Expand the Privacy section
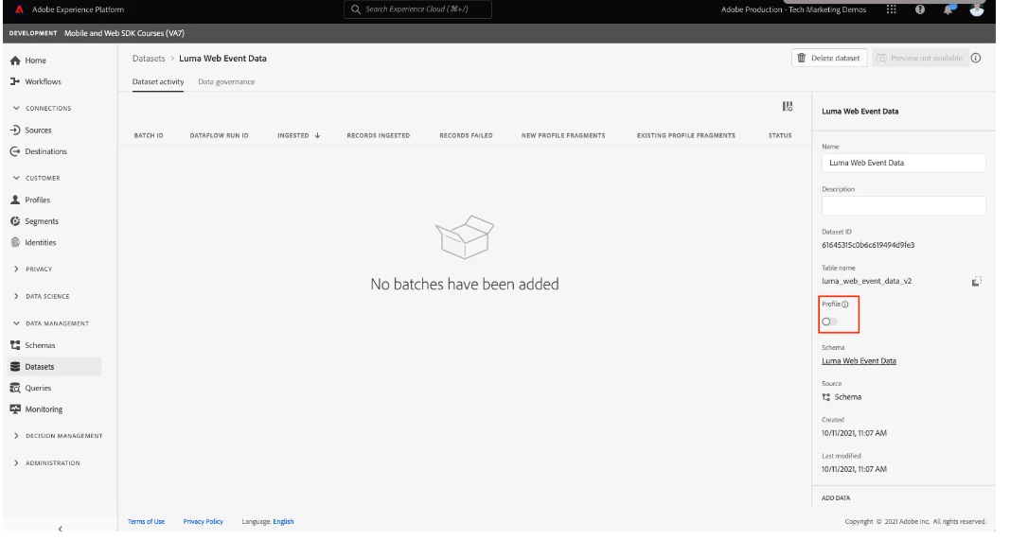This screenshot has height=540, width=1010. (x=16, y=269)
